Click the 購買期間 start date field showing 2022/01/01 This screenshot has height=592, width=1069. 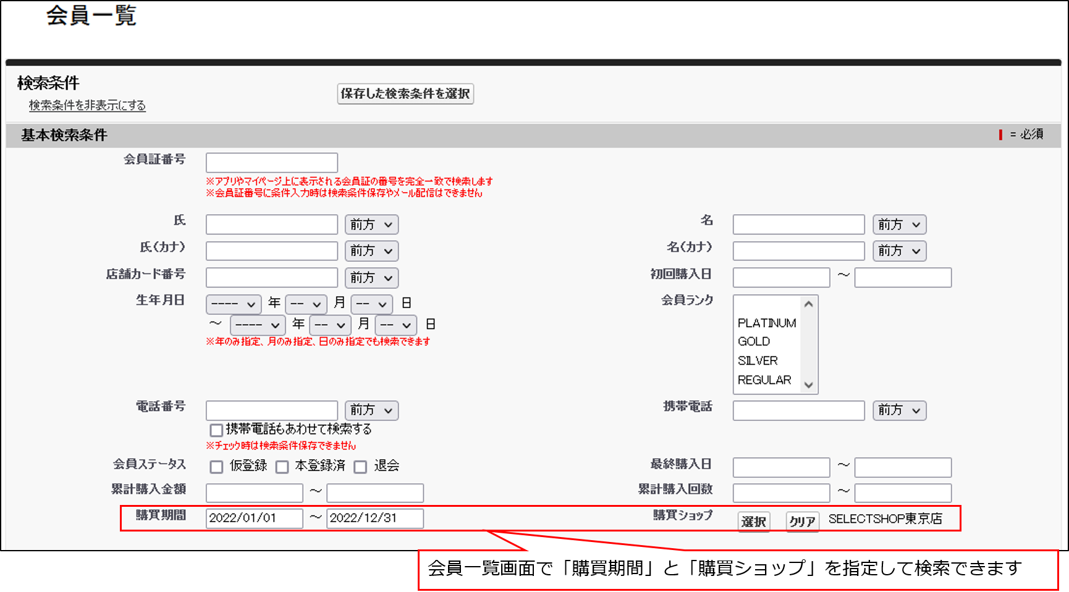pos(254,518)
